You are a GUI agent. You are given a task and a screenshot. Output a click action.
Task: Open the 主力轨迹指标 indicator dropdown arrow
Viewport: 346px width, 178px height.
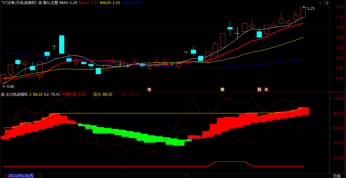click(x=3, y=94)
